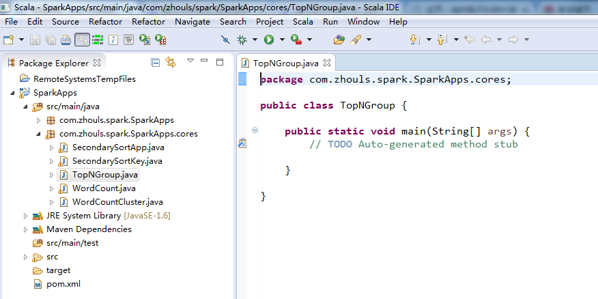Open the New wizard dropdown arrow
This screenshot has height=299, width=598.
point(21,40)
